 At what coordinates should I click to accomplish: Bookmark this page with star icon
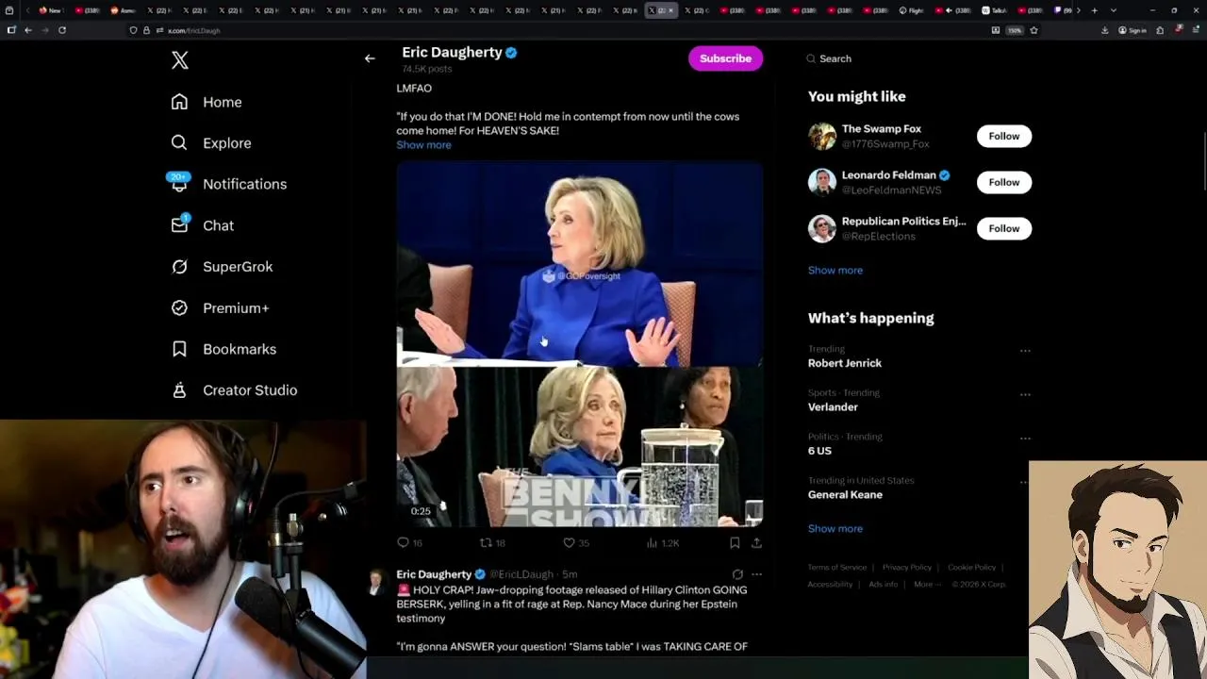[x=1033, y=30]
